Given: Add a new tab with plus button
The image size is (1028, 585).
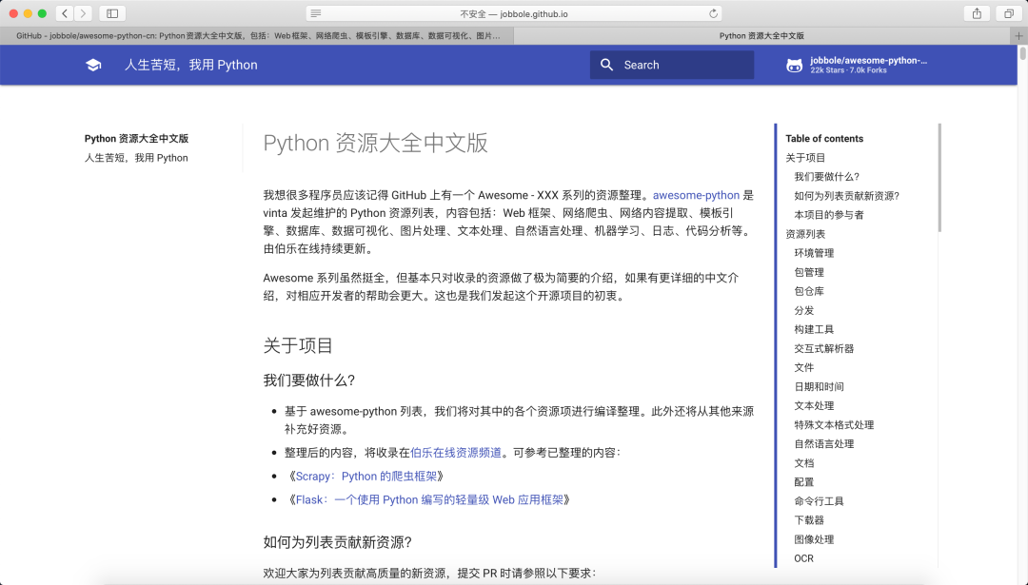Looking at the screenshot, I should (1018, 36).
